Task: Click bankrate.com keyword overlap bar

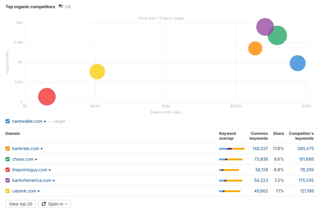Action: point(232,149)
